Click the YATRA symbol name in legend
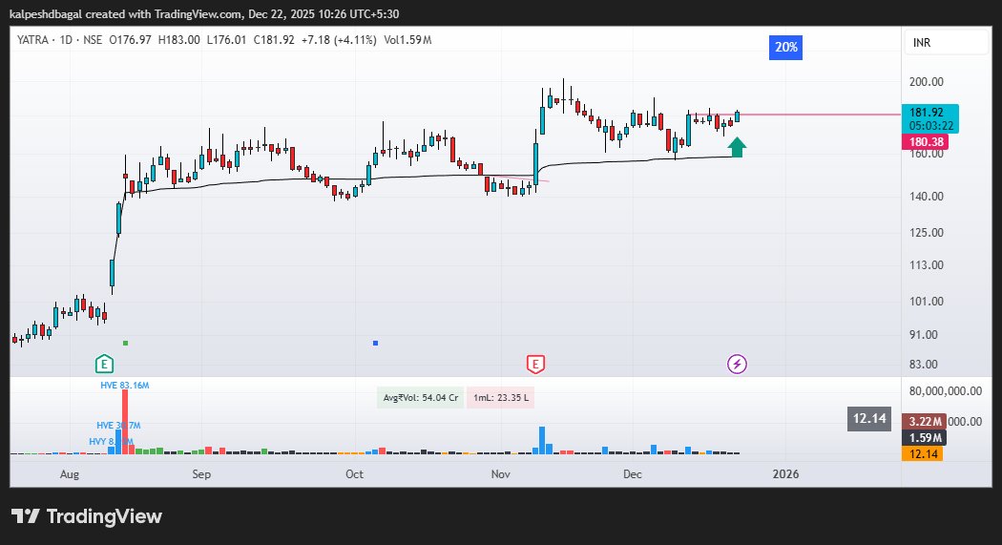This screenshot has width=1002, height=545. click(32, 40)
